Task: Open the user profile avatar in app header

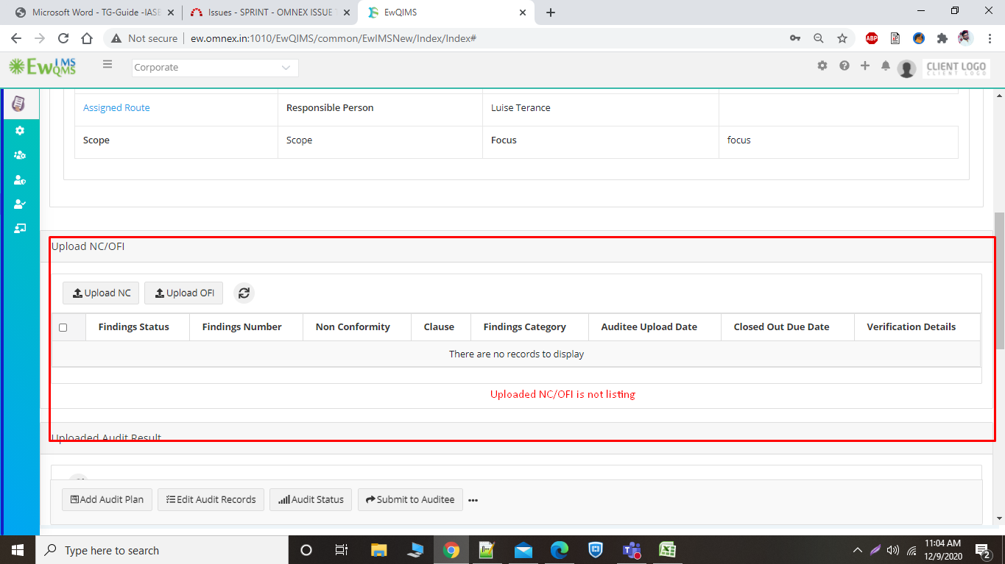Action: click(907, 68)
